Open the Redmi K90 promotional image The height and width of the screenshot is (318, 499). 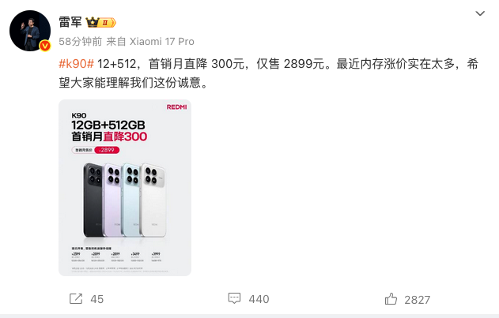coord(125,188)
